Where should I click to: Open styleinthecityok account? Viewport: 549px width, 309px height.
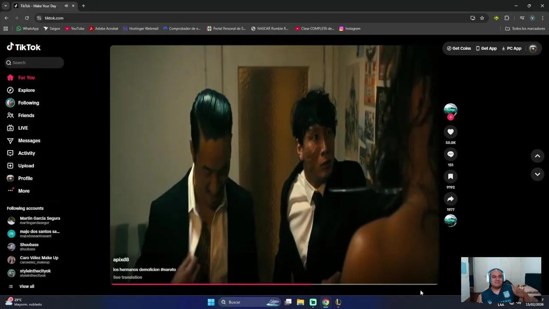point(29,273)
